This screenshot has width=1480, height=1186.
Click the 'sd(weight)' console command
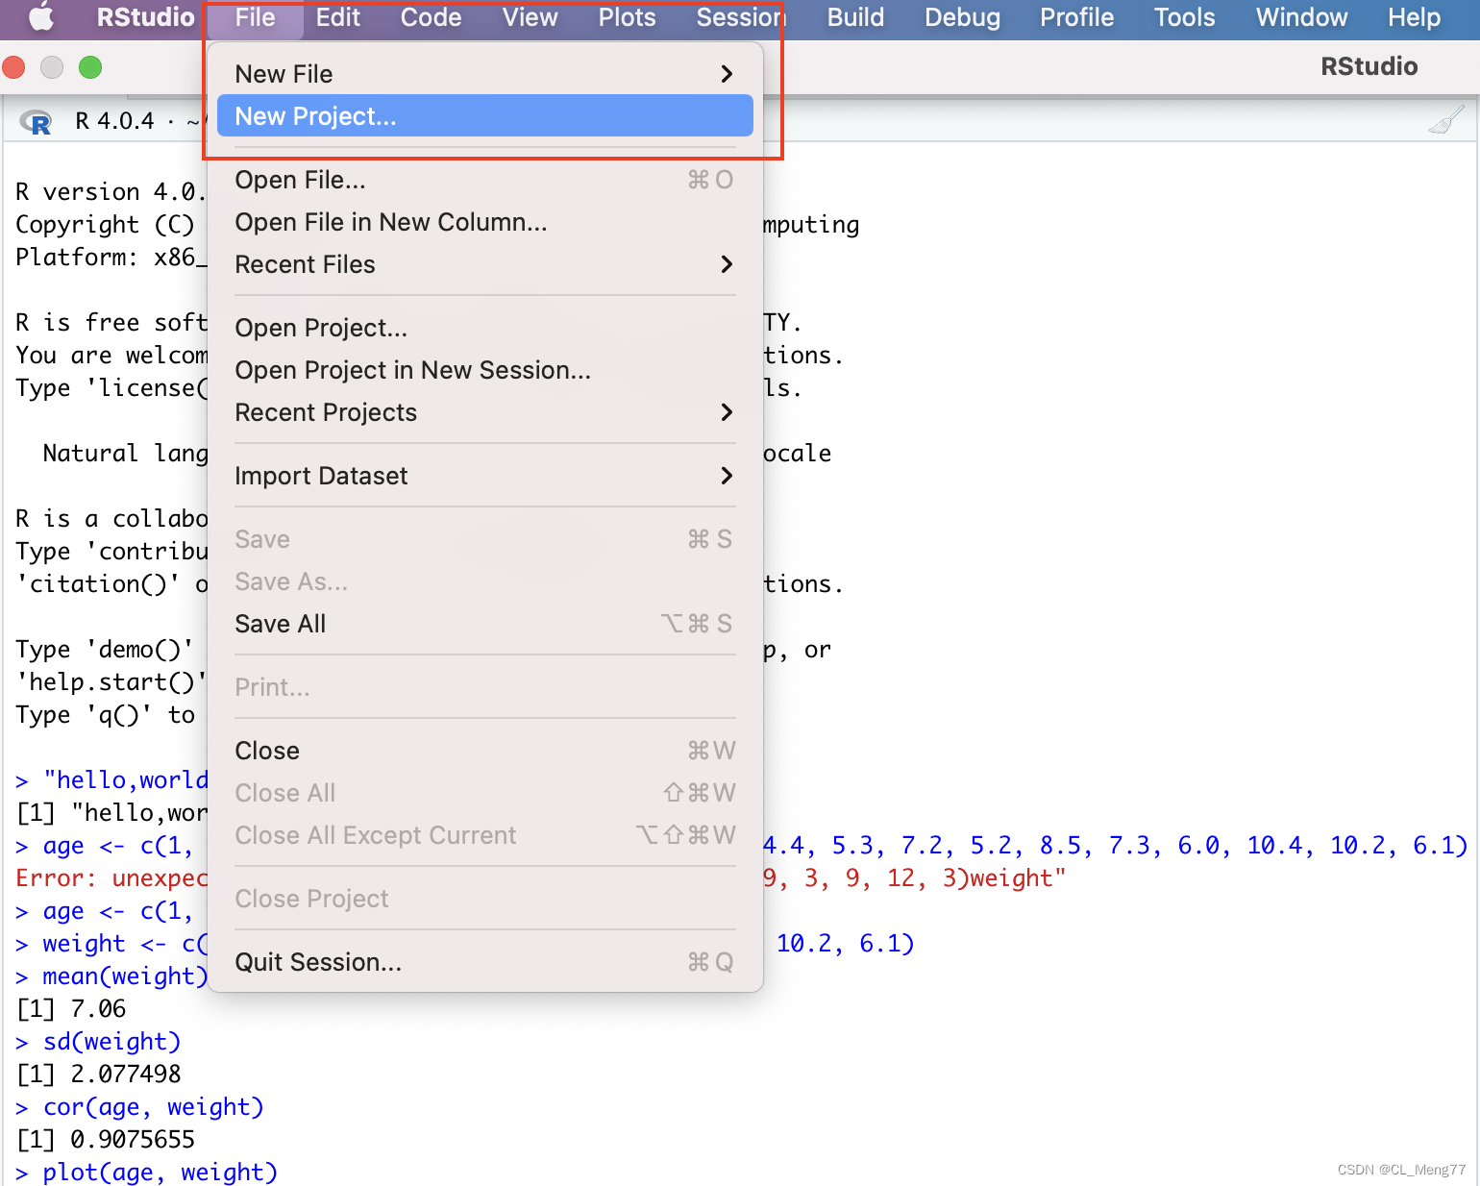(111, 1042)
